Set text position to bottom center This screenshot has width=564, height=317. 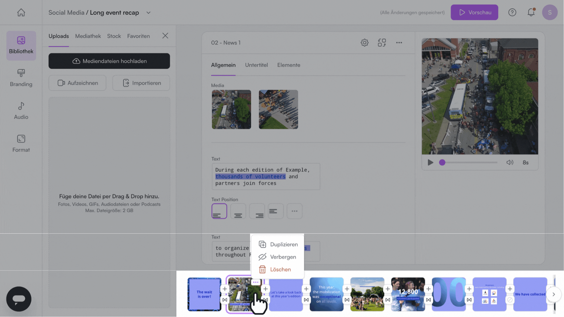[238, 211]
